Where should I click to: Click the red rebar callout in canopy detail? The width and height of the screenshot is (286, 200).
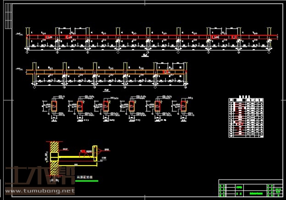pos(84,151)
